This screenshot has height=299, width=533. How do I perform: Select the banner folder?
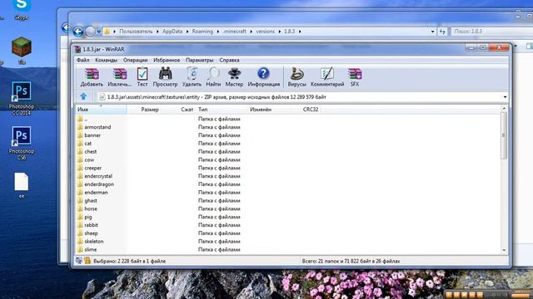coord(92,135)
